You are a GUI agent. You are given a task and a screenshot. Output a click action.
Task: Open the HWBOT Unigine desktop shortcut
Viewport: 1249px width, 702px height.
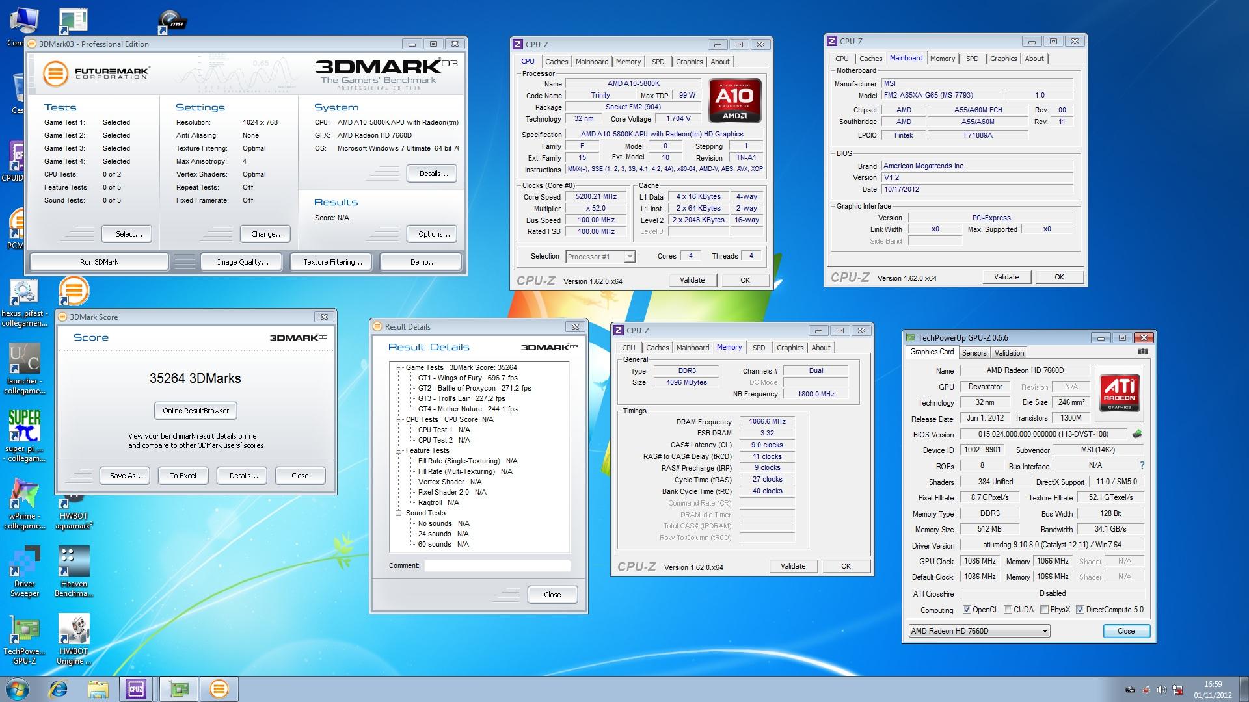pyautogui.click(x=74, y=638)
